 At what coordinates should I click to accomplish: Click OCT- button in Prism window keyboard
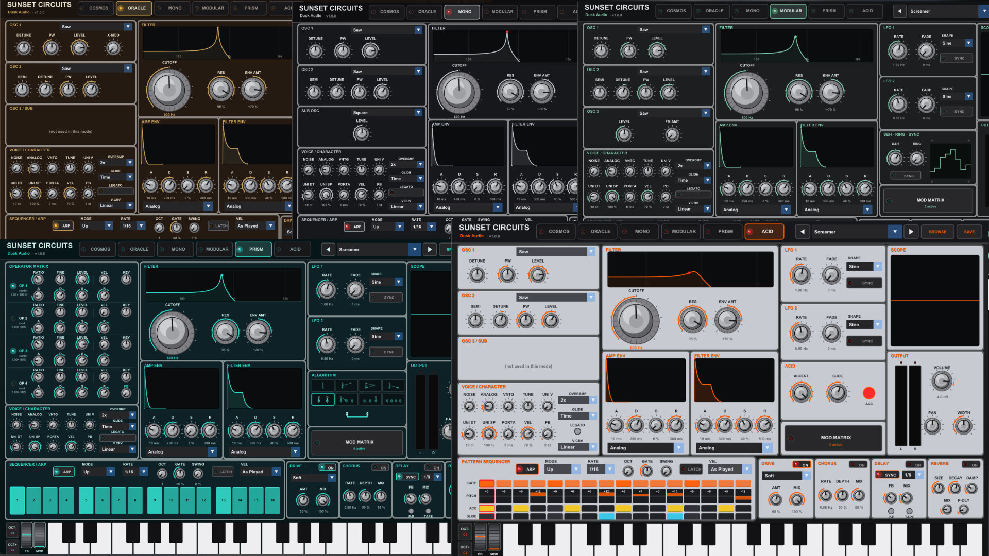coord(12,530)
